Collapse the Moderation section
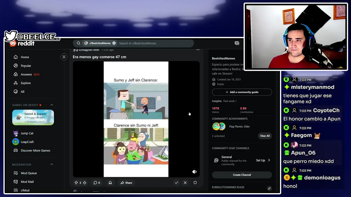This screenshot has width=351, height=197. point(52,164)
